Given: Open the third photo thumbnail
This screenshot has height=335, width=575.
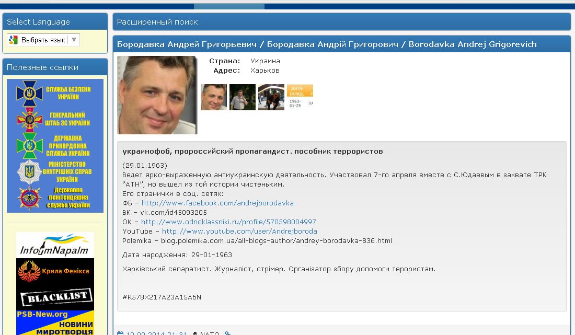Looking at the screenshot, I should pos(271,97).
